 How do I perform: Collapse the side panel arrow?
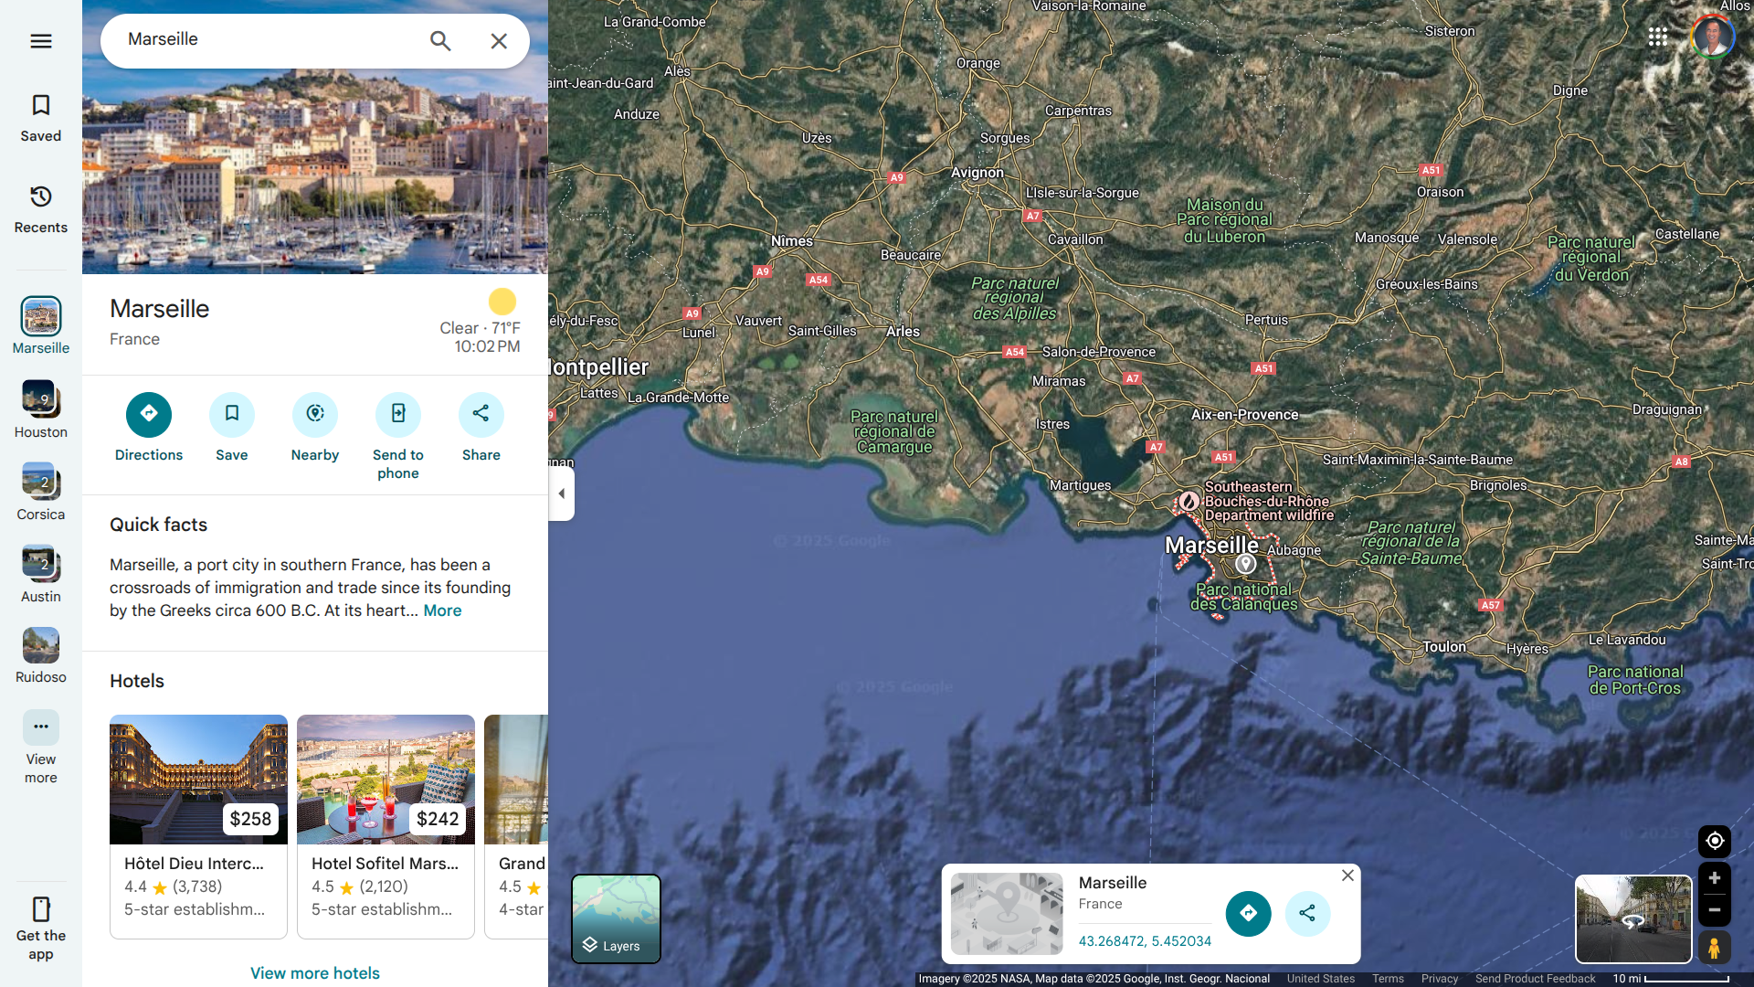point(562,493)
